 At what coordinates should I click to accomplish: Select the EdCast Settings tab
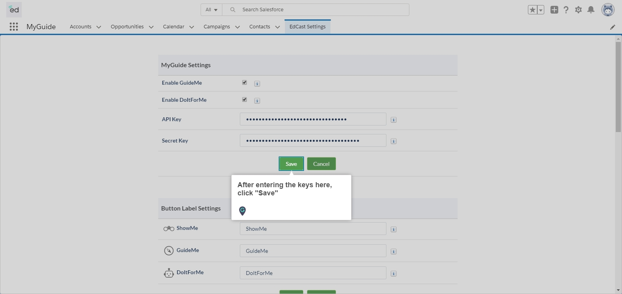coord(308,26)
